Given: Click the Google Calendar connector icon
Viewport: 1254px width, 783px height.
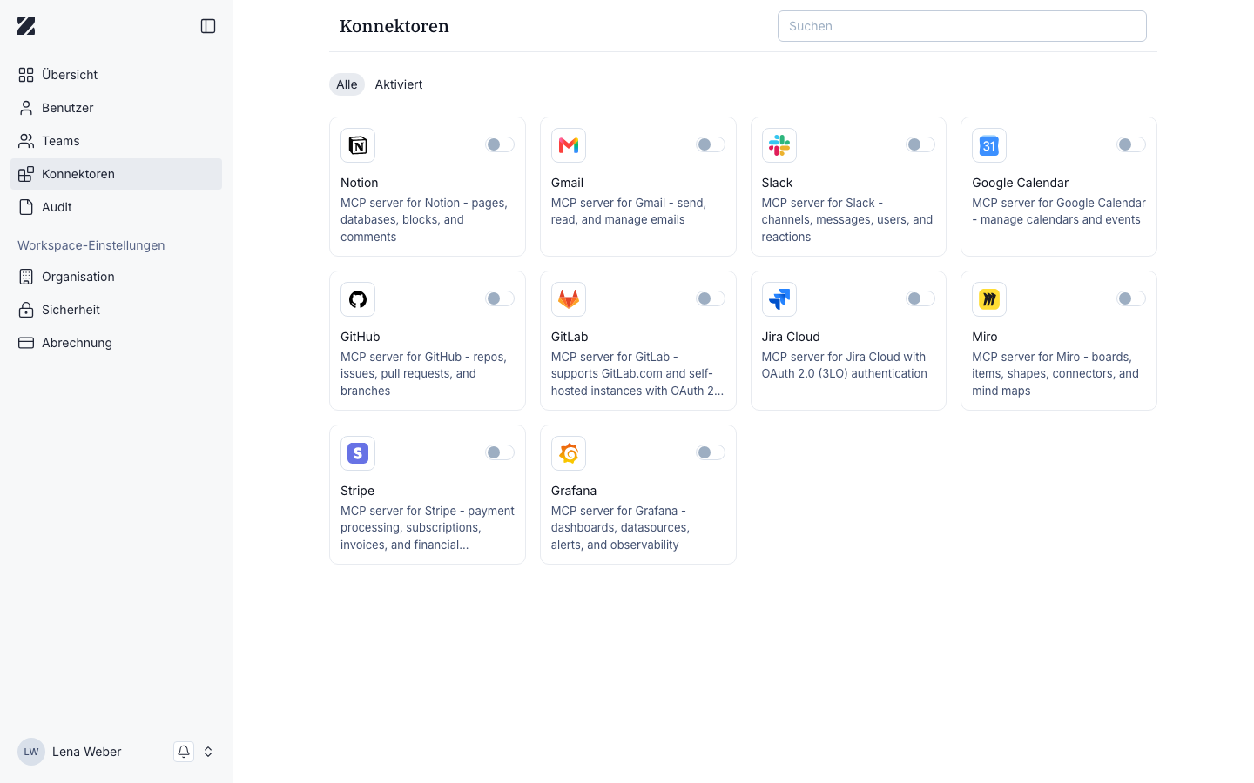Looking at the screenshot, I should (989, 145).
